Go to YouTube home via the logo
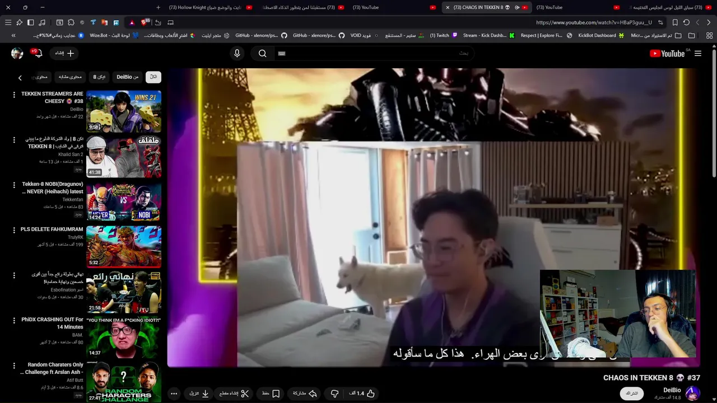Viewport: 717px width, 403px height. point(667,54)
